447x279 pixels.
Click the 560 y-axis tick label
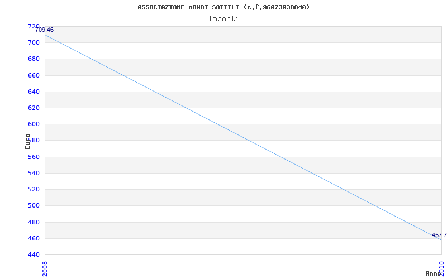tap(34, 157)
